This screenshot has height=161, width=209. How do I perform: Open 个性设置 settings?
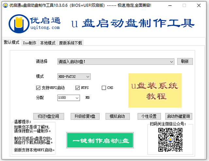(x=149, y=116)
